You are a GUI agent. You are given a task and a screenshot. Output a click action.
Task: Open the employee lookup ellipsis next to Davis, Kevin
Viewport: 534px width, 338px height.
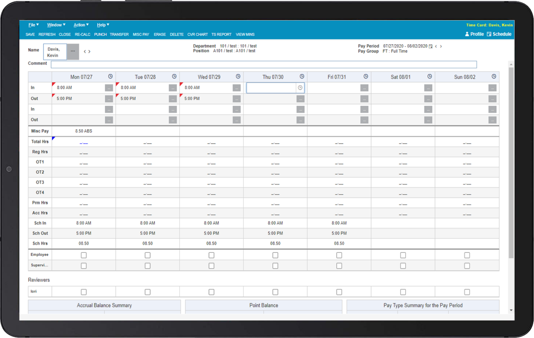pos(72,52)
